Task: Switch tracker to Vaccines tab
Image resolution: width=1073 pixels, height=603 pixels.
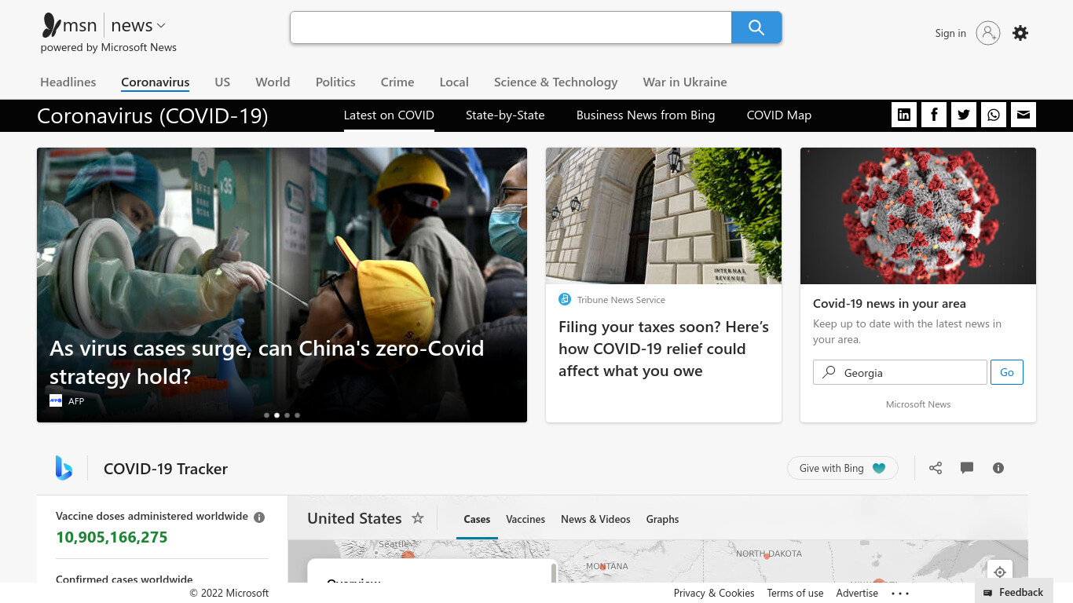Action: click(x=526, y=519)
